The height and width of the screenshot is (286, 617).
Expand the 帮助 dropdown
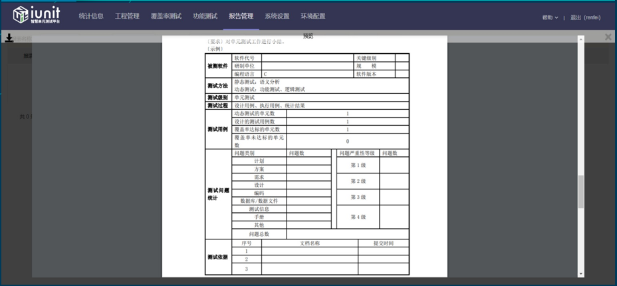tap(550, 18)
